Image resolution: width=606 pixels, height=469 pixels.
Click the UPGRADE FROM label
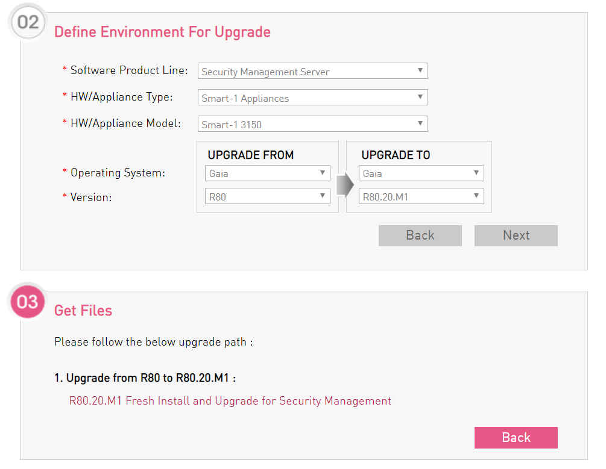[251, 155]
